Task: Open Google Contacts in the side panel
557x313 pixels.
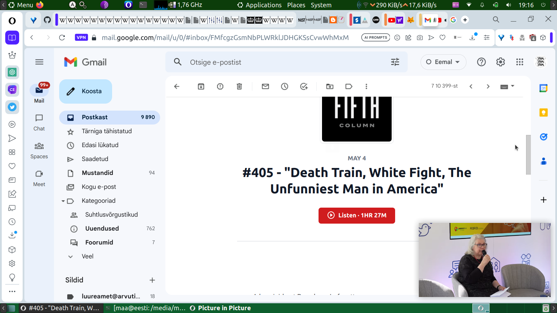Action: click(543, 161)
